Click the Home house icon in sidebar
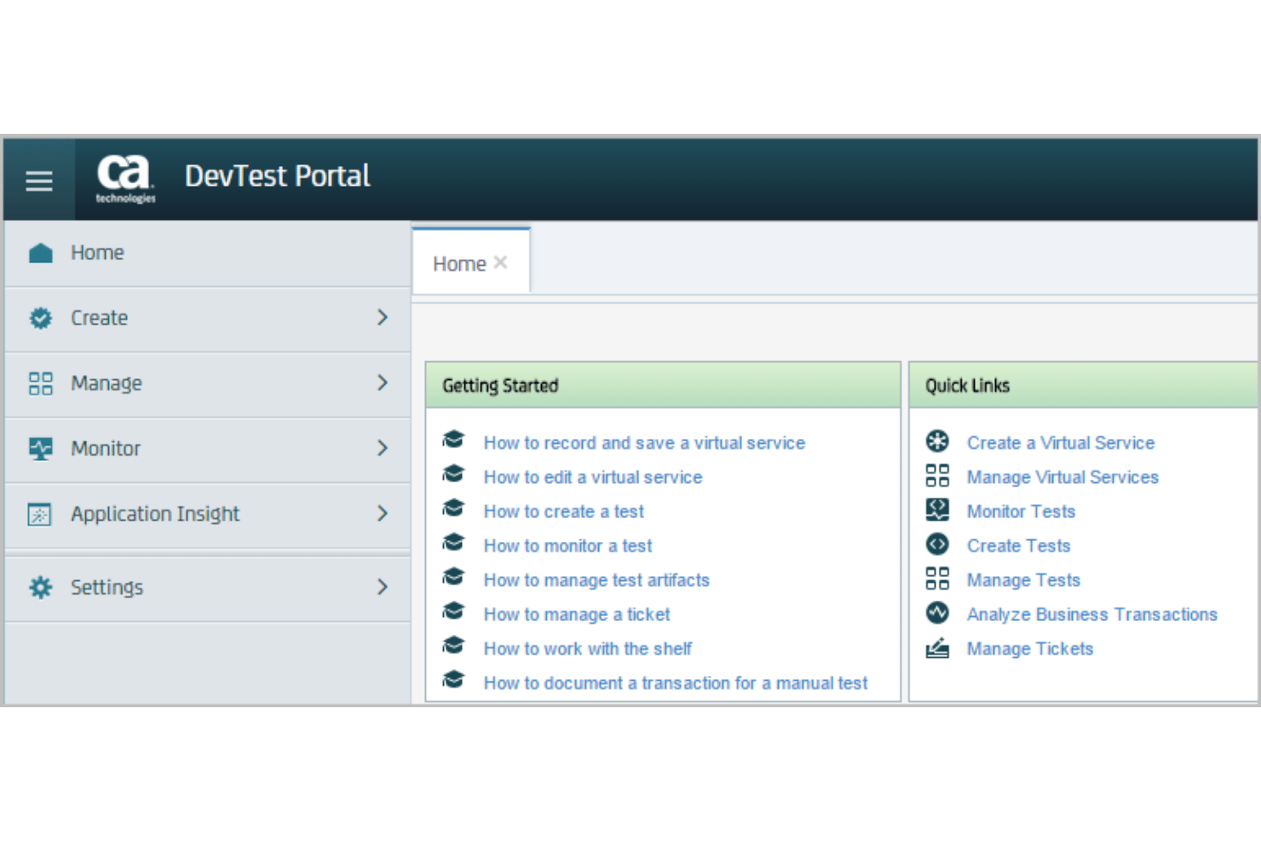Viewport: 1261px width, 841px height. [x=40, y=253]
